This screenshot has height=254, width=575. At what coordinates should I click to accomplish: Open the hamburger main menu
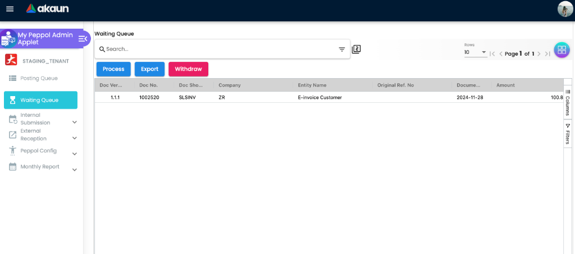pyautogui.click(x=10, y=9)
